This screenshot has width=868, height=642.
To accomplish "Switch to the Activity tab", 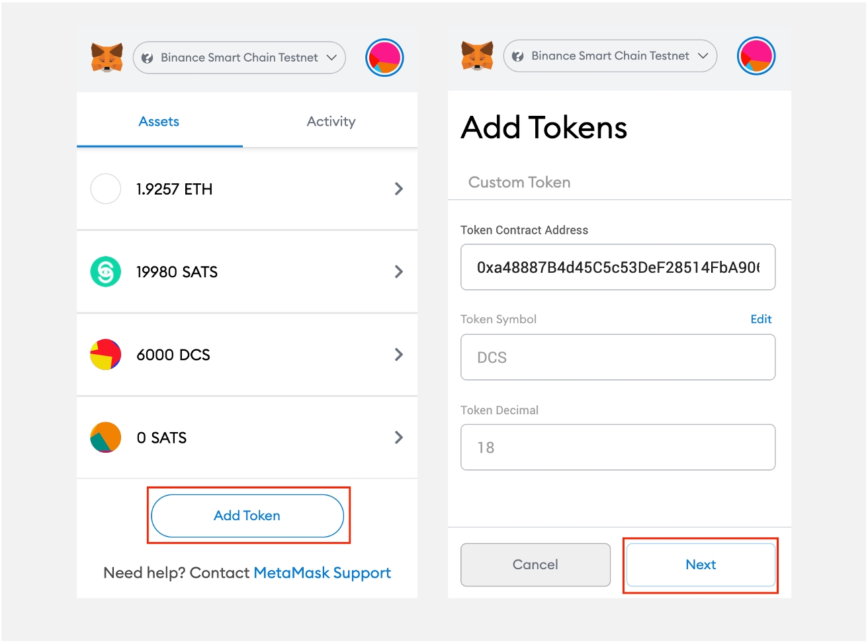I will coord(331,121).
